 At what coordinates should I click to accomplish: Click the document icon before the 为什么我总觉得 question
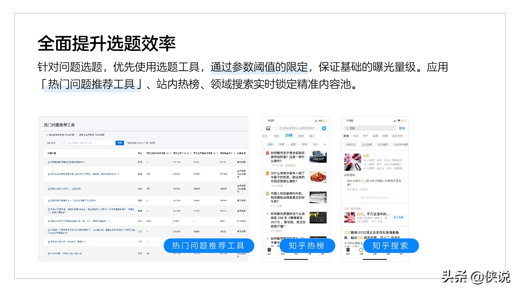pos(49,174)
